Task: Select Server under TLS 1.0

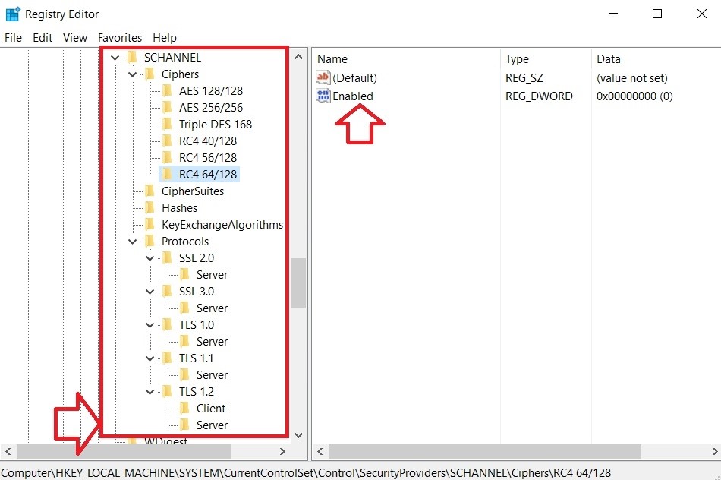Action: [x=212, y=342]
